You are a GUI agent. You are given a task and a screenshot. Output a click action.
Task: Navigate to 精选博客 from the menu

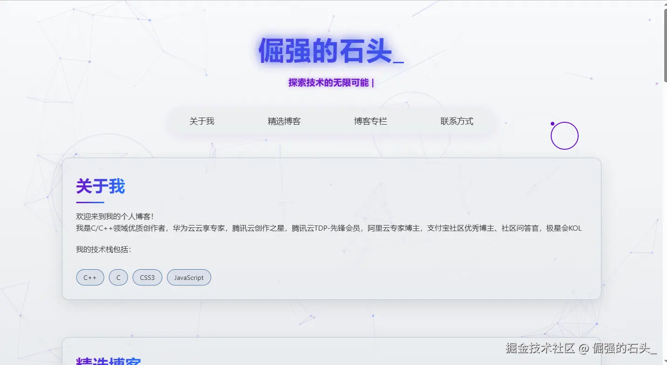(x=284, y=121)
